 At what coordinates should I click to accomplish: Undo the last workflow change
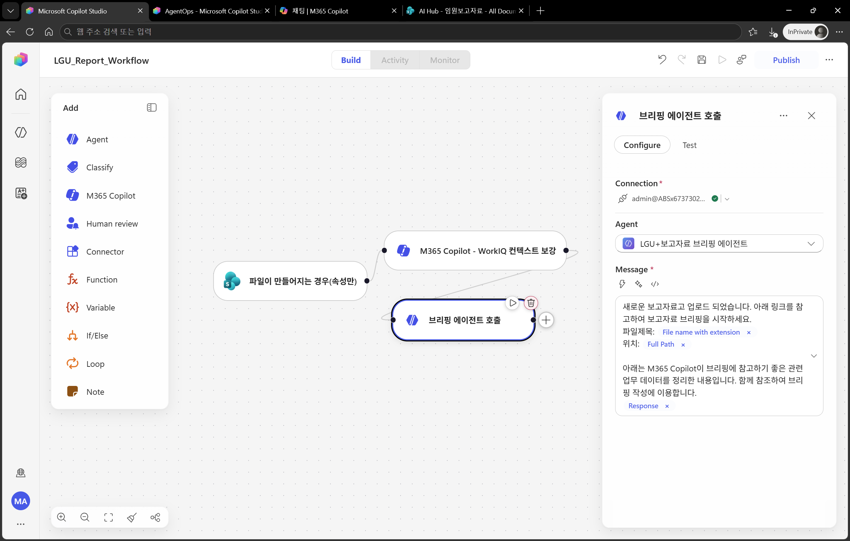[662, 60]
